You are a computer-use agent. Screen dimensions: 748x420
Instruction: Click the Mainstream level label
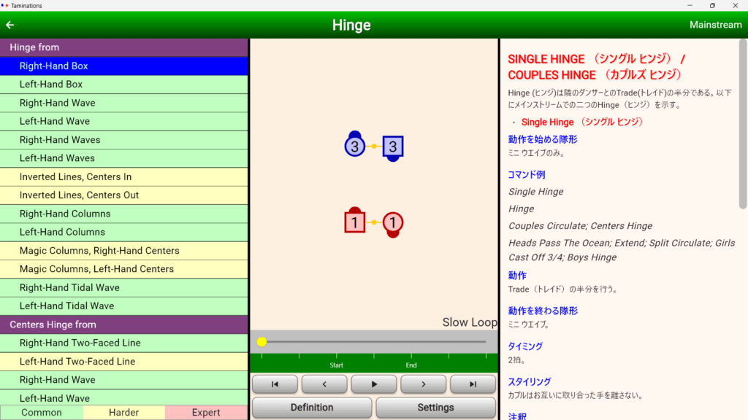pyautogui.click(x=715, y=25)
